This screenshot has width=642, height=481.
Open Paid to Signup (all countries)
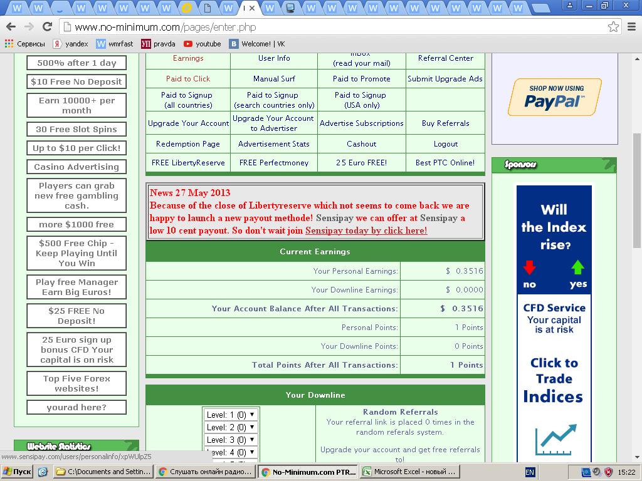(187, 100)
